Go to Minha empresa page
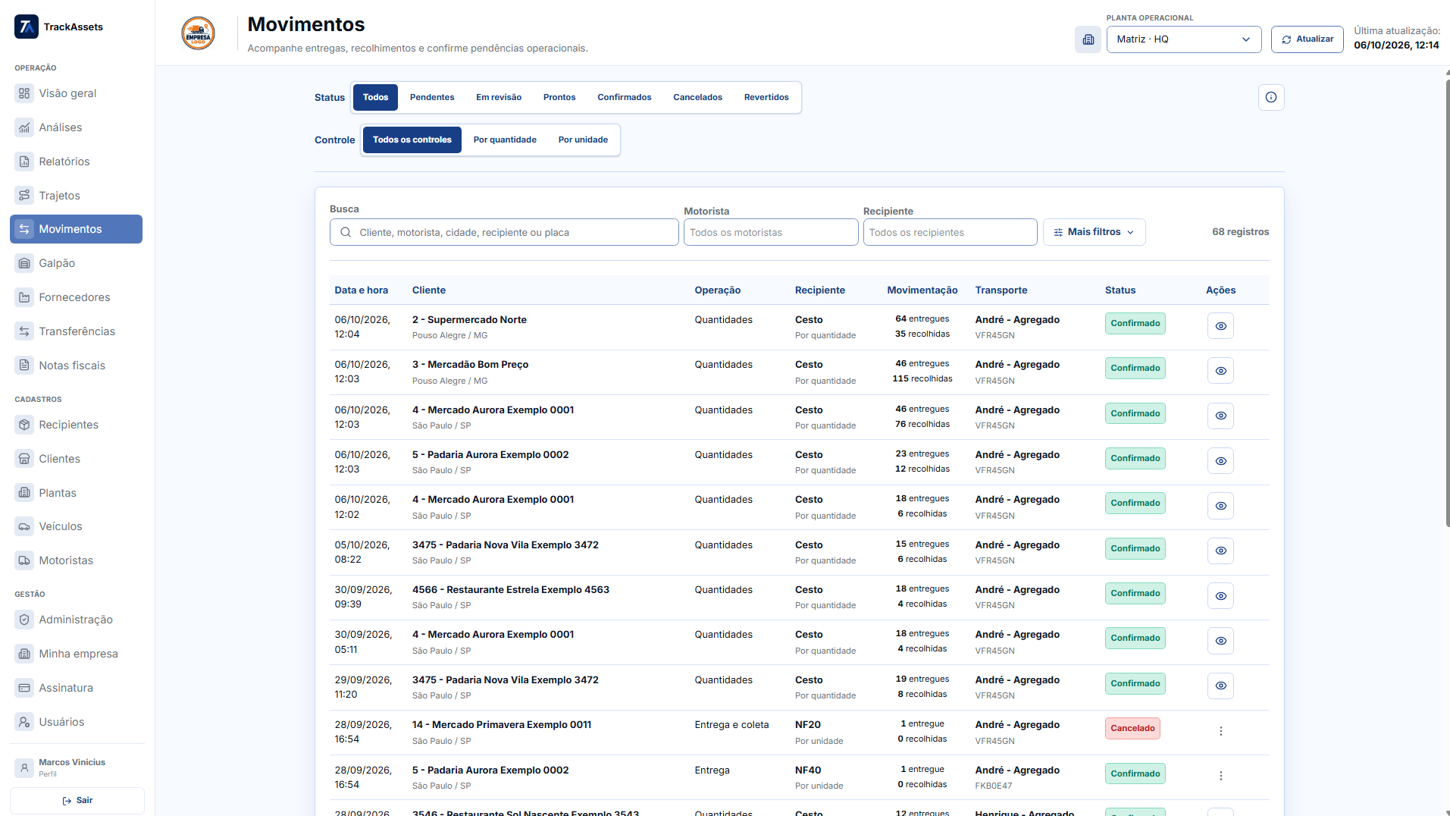 click(76, 654)
